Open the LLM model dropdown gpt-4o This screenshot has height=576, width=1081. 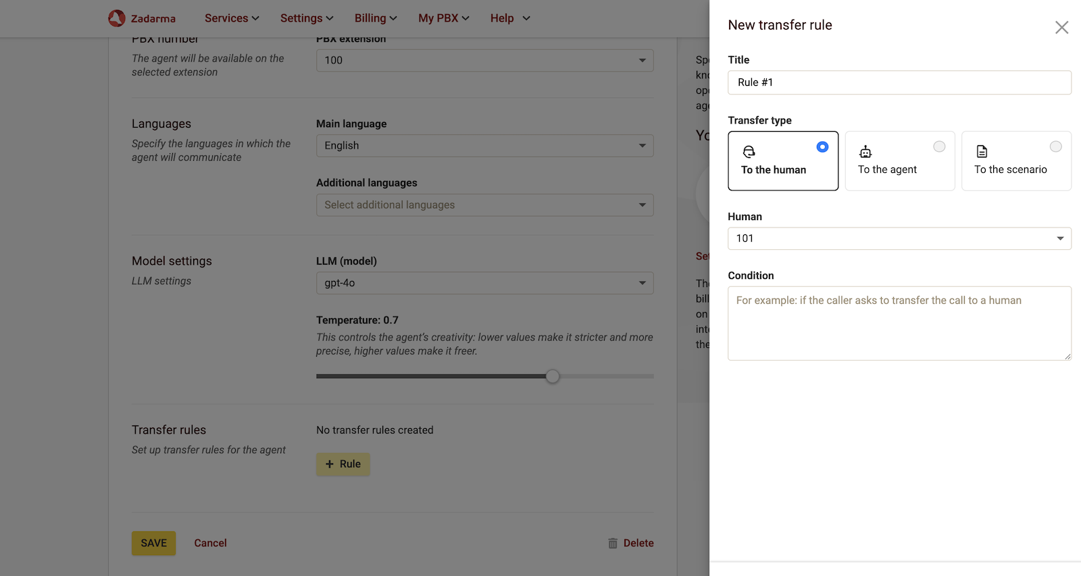484,283
